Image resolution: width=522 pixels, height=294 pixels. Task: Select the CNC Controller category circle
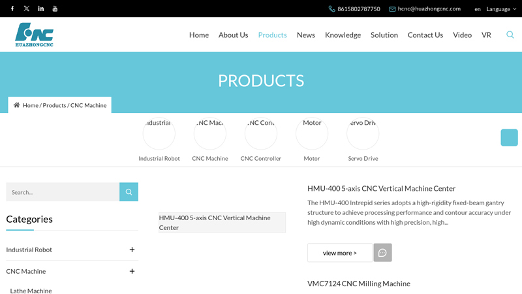261,133
